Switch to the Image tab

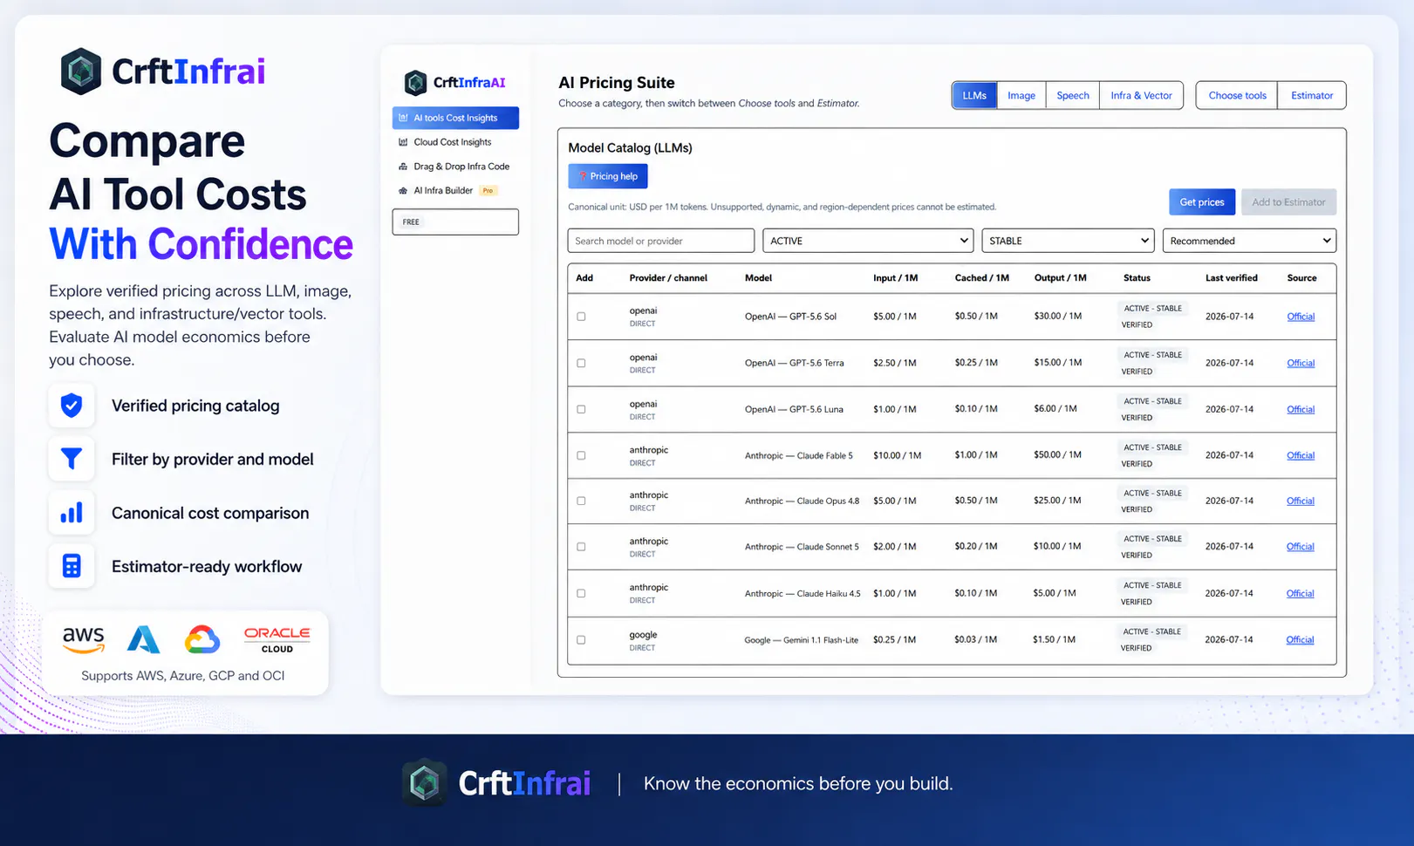coord(1021,95)
